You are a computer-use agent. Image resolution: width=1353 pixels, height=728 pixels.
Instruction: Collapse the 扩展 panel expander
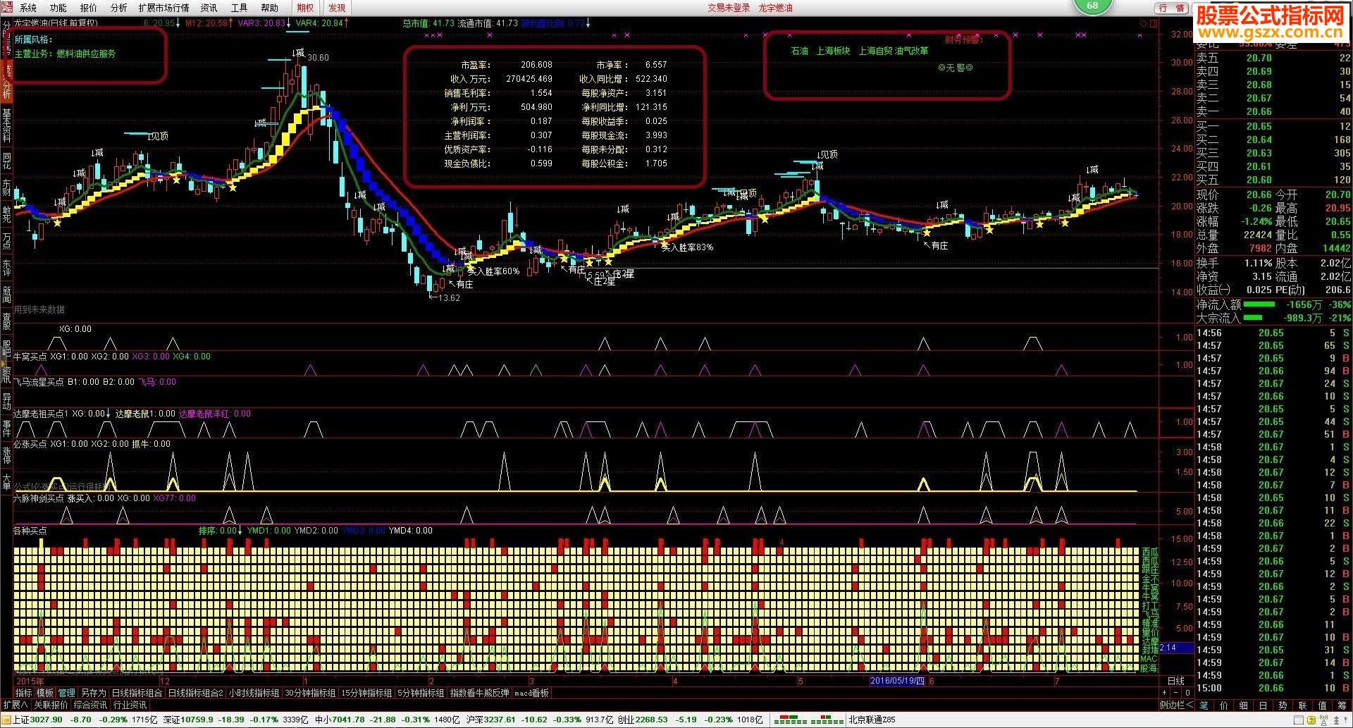[x=16, y=705]
